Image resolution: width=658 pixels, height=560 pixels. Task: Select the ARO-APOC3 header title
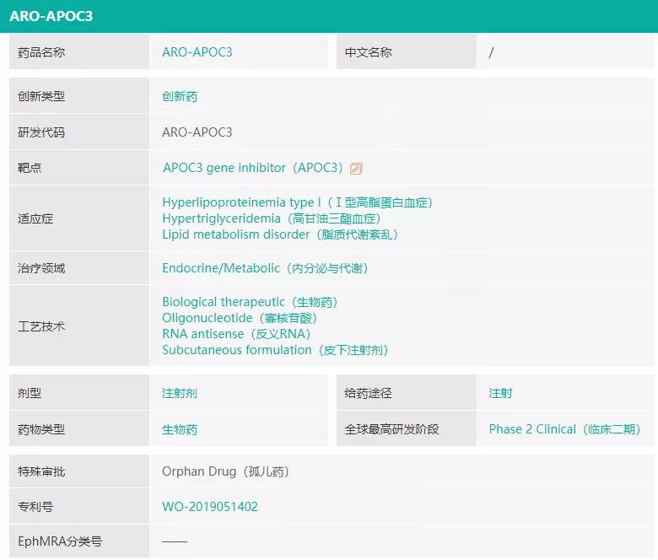pyautogui.click(x=51, y=16)
